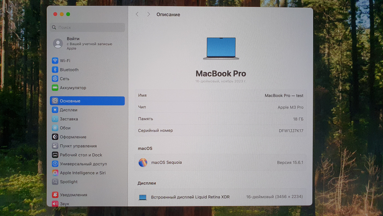The image size is (383, 216).
Task: Click the macOS section heading
Action: (x=145, y=148)
